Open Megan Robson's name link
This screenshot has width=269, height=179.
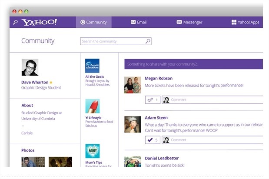159,78
